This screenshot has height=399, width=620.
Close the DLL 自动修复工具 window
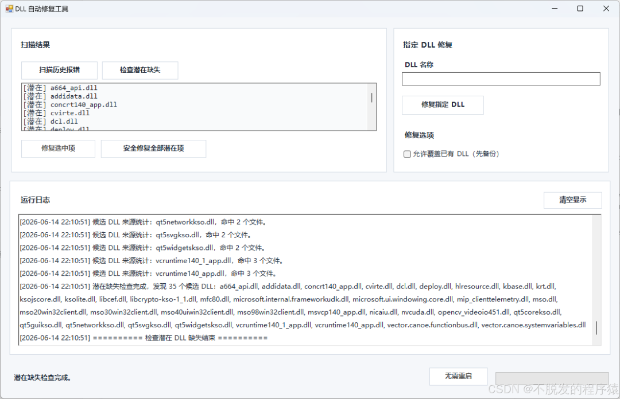pyautogui.click(x=606, y=8)
